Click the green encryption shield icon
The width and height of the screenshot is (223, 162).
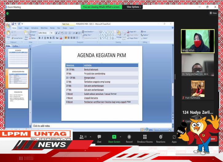point(7,14)
